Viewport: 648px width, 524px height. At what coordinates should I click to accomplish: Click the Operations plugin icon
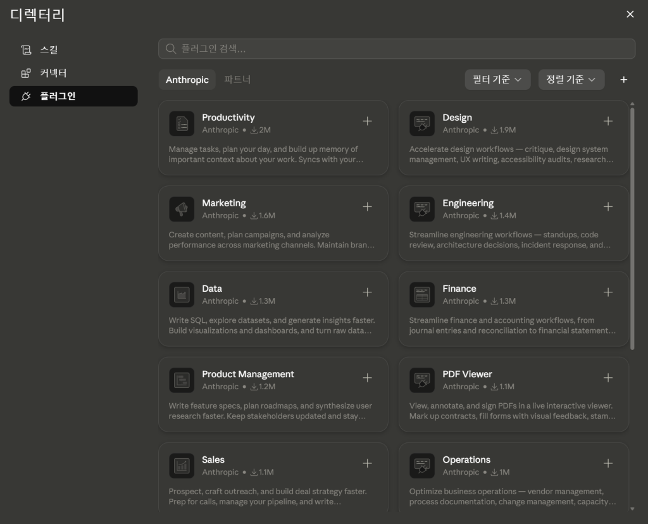click(x=422, y=466)
